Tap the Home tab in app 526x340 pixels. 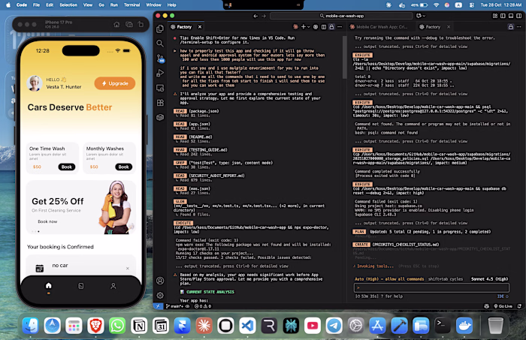(49, 286)
